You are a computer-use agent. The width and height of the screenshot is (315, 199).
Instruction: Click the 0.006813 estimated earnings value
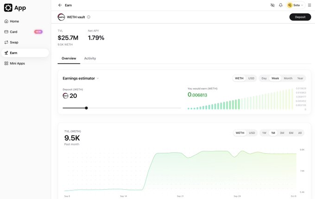(x=197, y=95)
